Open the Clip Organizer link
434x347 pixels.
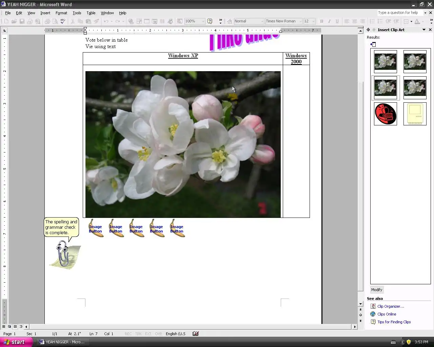391,306
